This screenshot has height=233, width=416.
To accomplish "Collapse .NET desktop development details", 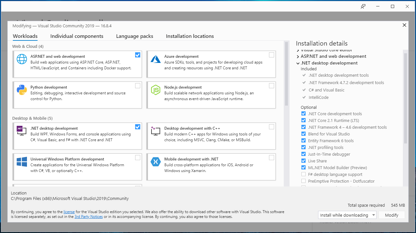I will (298, 63).
